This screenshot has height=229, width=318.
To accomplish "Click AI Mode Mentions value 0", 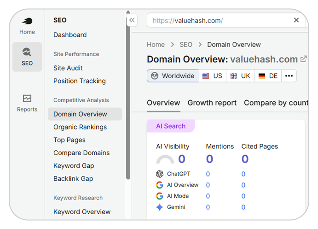I will (x=208, y=196).
